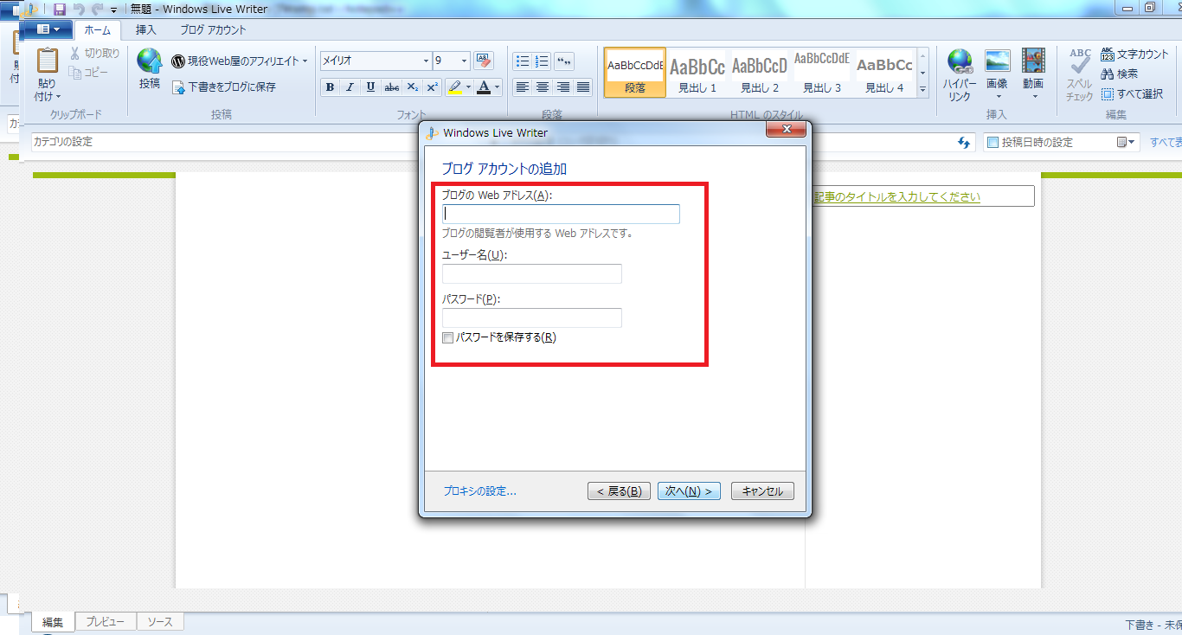Click the Undo arrow in the quick access bar
Image resolution: width=1182 pixels, height=635 pixels.
(x=79, y=9)
